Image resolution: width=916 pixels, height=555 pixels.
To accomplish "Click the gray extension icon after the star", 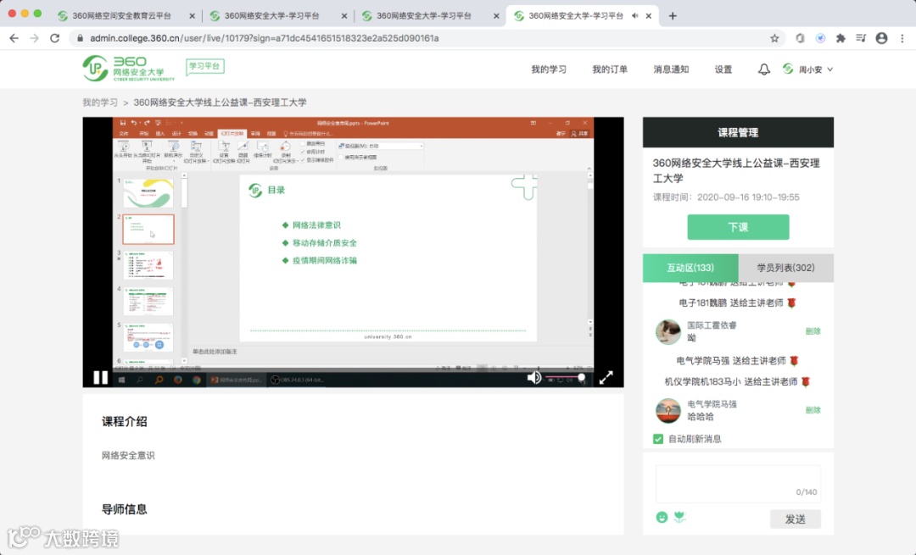I will pyautogui.click(x=800, y=38).
